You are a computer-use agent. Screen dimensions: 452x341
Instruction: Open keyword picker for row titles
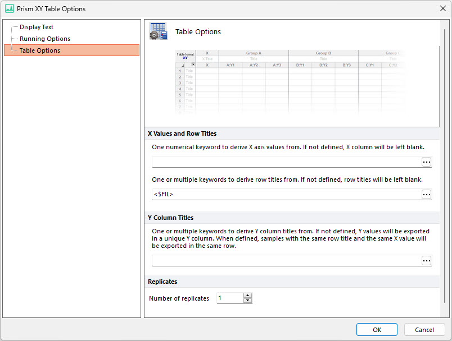pos(427,195)
